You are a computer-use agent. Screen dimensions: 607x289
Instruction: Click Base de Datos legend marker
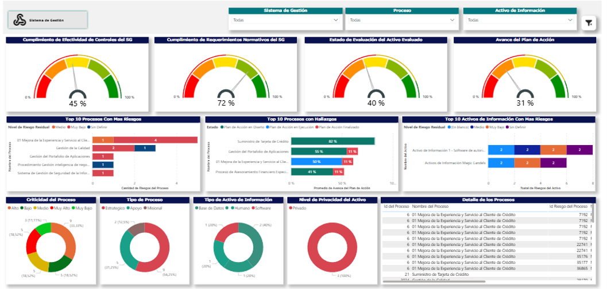click(x=197, y=208)
